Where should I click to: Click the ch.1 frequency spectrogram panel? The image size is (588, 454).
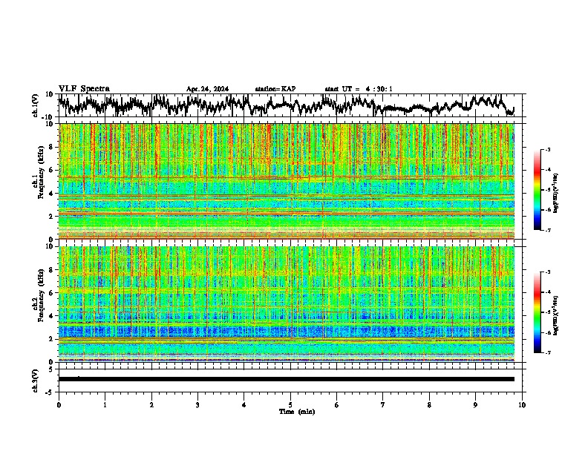(287, 181)
